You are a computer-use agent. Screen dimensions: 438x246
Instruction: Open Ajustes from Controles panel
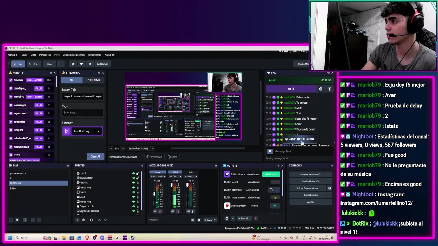tap(311, 202)
